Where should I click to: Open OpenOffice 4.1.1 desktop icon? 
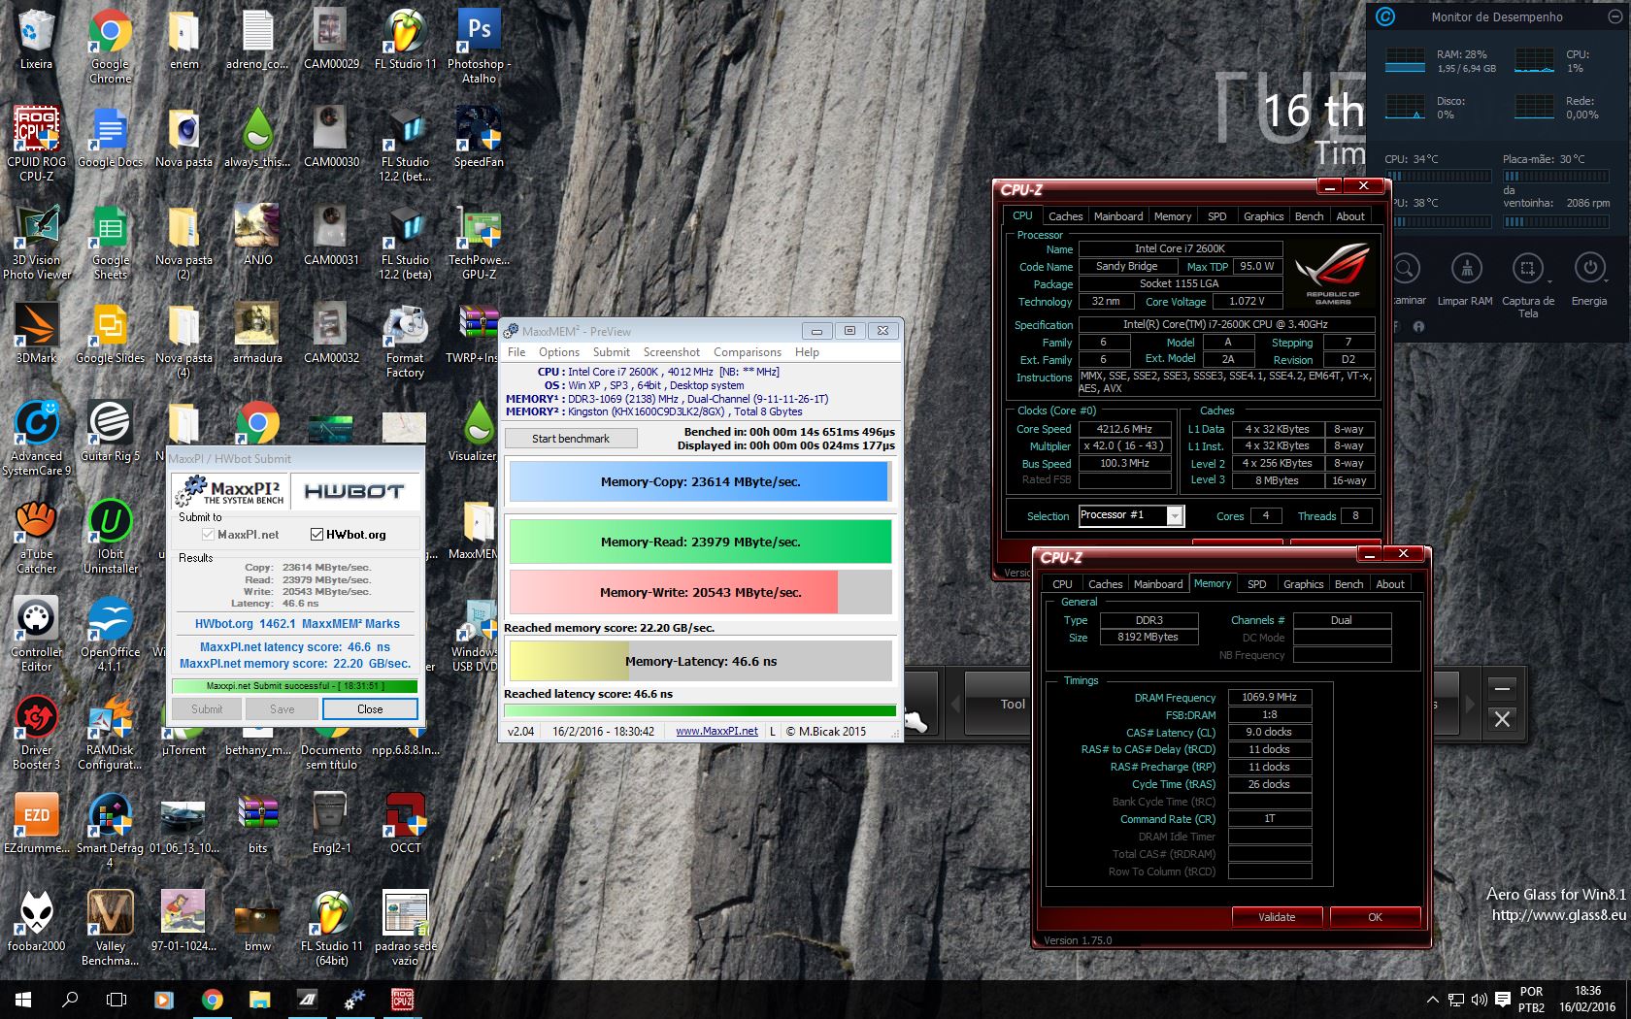click(x=110, y=634)
